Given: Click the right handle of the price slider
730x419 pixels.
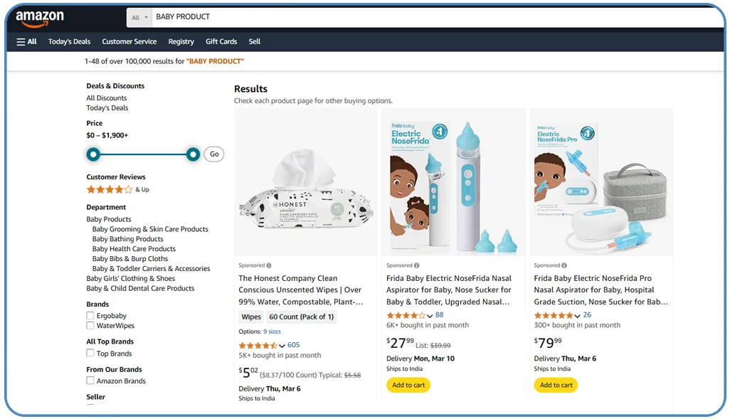Looking at the screenshot, I should [193, 154].
